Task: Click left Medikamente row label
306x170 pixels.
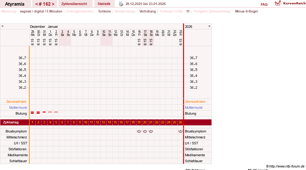Action: coord(18,155)
